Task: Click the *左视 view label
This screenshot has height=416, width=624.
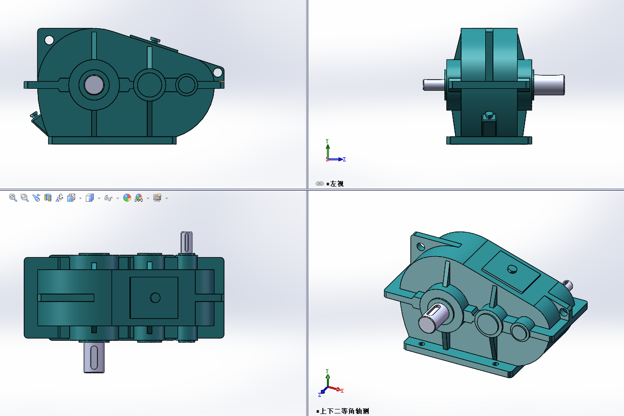Action: pyautogui.click(x=335, y=184)
